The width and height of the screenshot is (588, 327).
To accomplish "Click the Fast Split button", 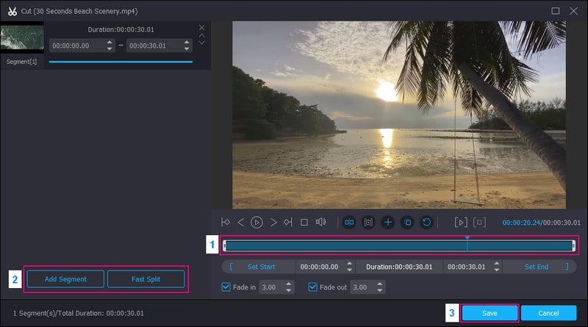I will click(x=145, y=279).
